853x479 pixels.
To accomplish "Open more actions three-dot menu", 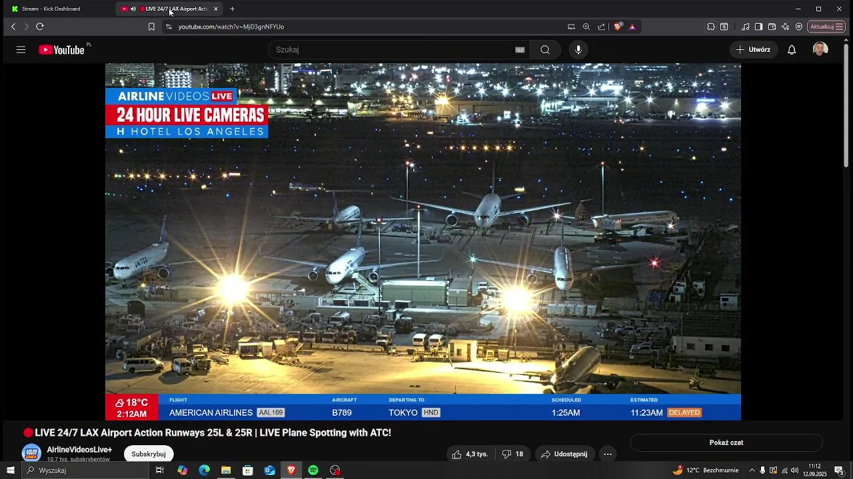I will (608, 454).
